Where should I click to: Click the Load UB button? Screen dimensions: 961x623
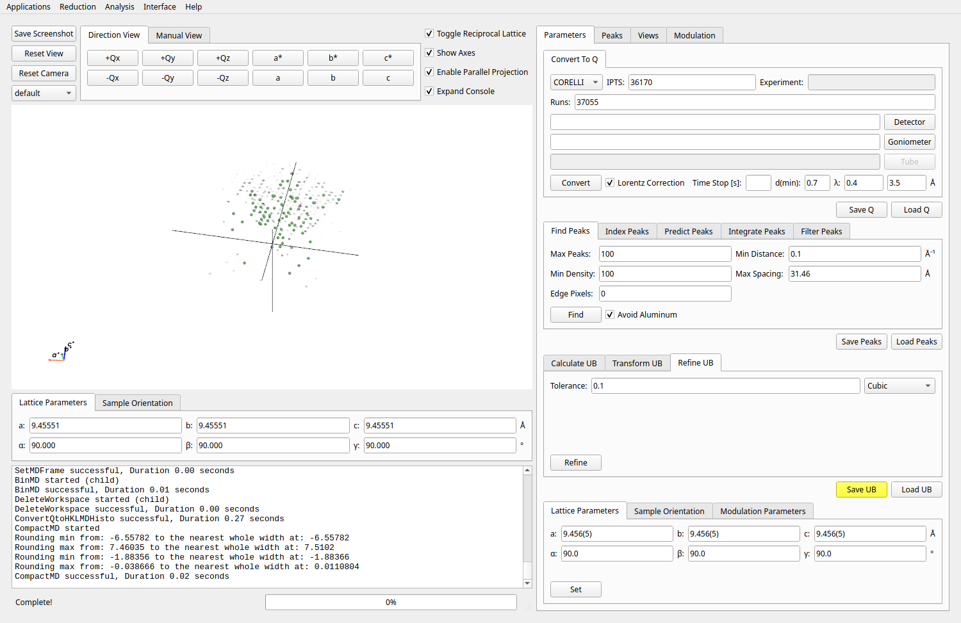click(917, 489)
